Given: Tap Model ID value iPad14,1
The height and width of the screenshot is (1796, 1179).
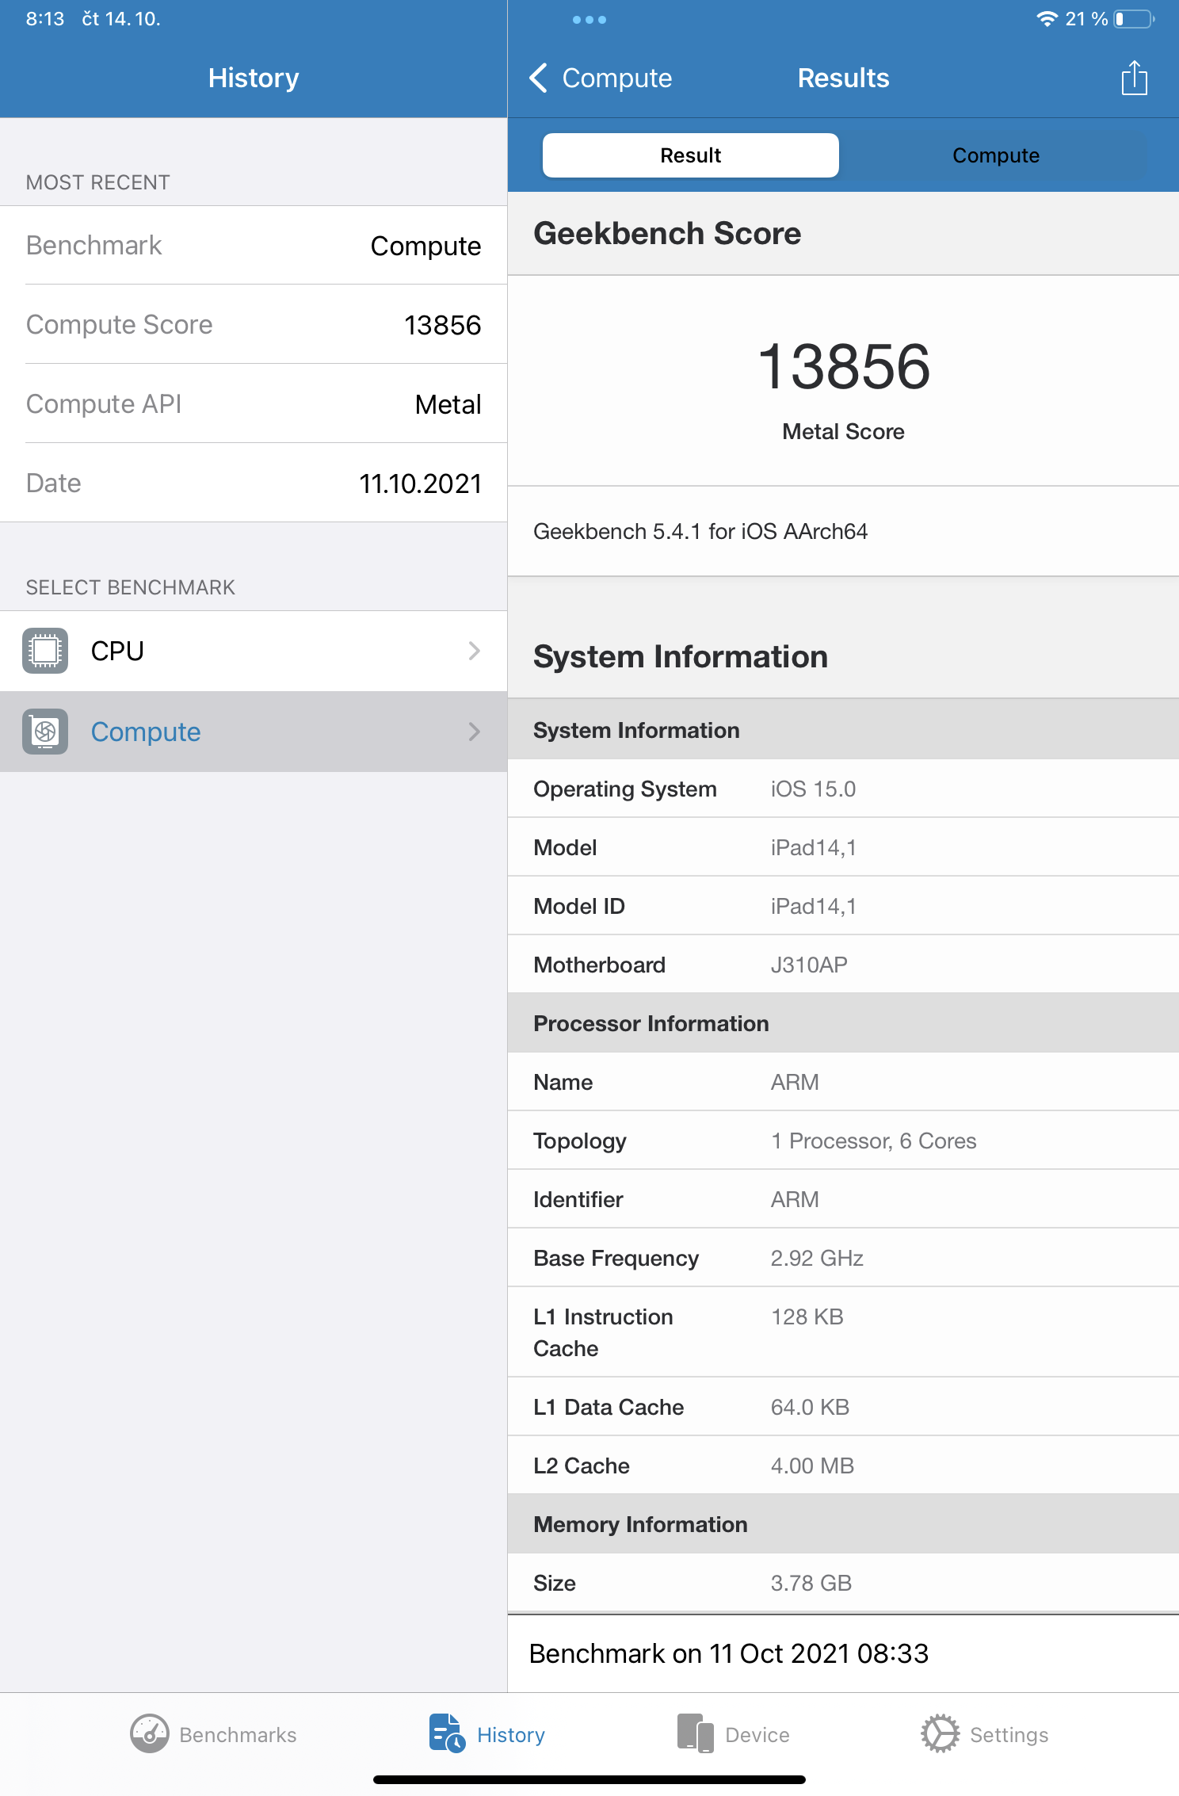Looking at the screenshot, I should click(x=814, y=906).
